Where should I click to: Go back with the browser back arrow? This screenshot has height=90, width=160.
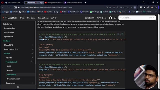[x=3, y=7]
